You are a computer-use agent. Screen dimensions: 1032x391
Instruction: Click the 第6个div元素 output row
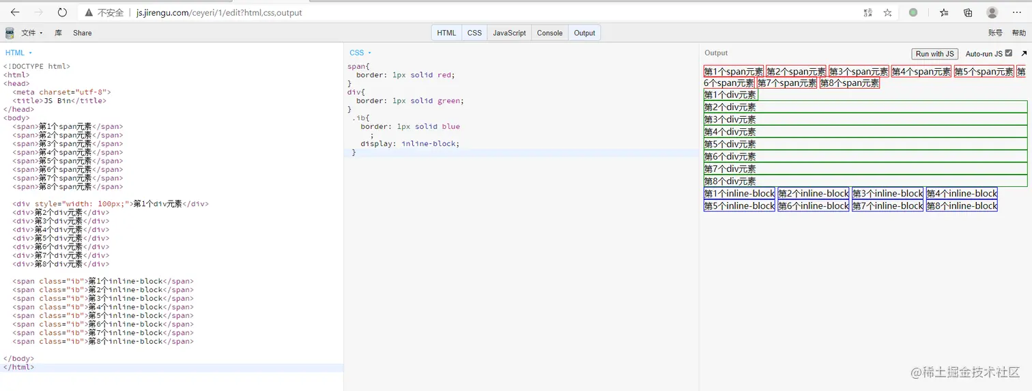click(x=865, y=156)
